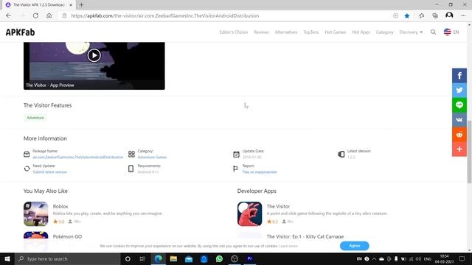Accept cookies with Agree button
This screenshot has width=472, height=265.
click(x=354, y=246)
